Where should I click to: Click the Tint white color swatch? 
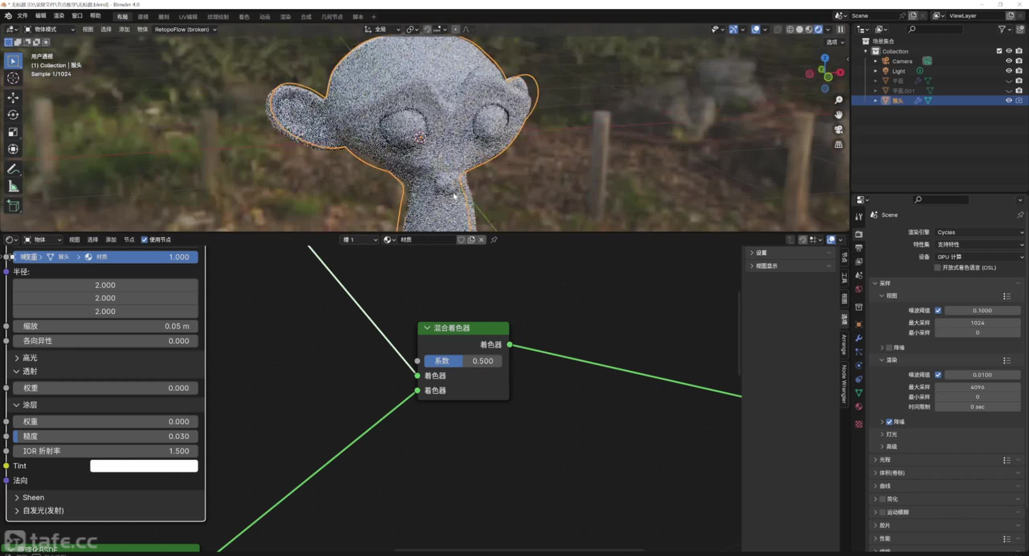click(144, 466)
